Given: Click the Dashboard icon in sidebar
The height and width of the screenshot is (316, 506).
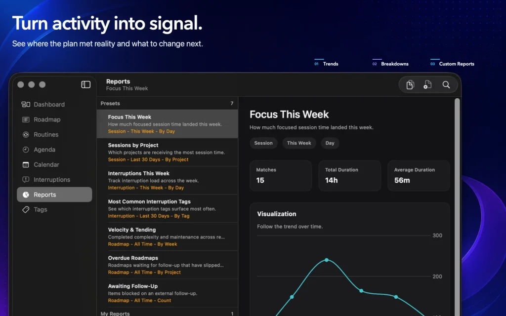Looking at the screenshot, I should 26,104.
